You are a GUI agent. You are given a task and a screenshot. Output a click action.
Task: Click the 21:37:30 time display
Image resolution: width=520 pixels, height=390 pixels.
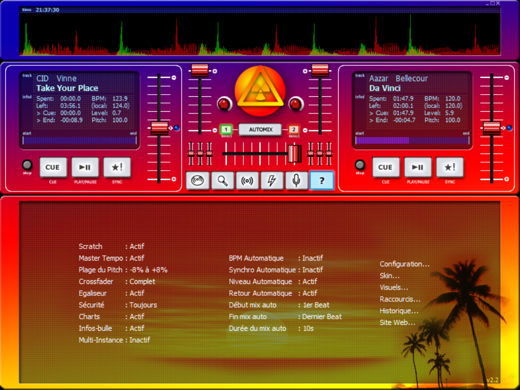coord(47,10)
